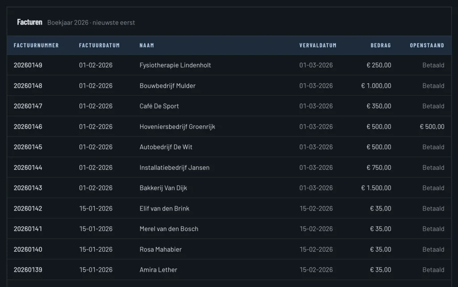This screenshot has height=287, width=458.
Task: Select Autobedrijf De Wit name cell
Action: (x=166, y=147)
